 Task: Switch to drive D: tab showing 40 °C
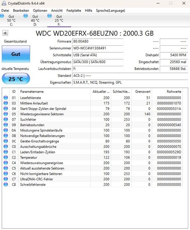pos(35,20)
